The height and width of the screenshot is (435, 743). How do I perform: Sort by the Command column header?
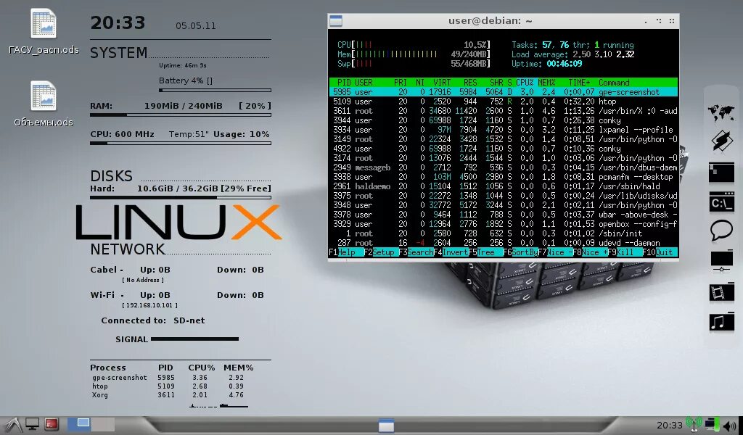[614, 83]
